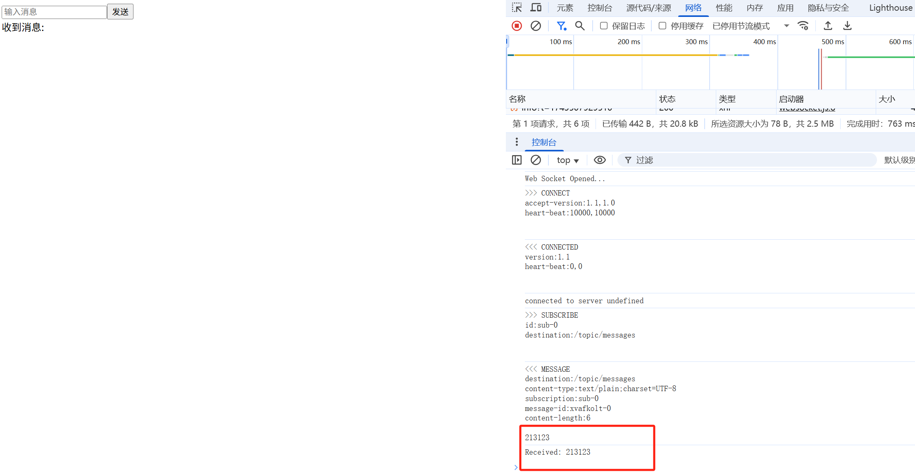The width and height of the screenshot is (915, 472).
Task: Toggle the network filter funnel icon
Action: pyautogui.click(x=561, y=26)
